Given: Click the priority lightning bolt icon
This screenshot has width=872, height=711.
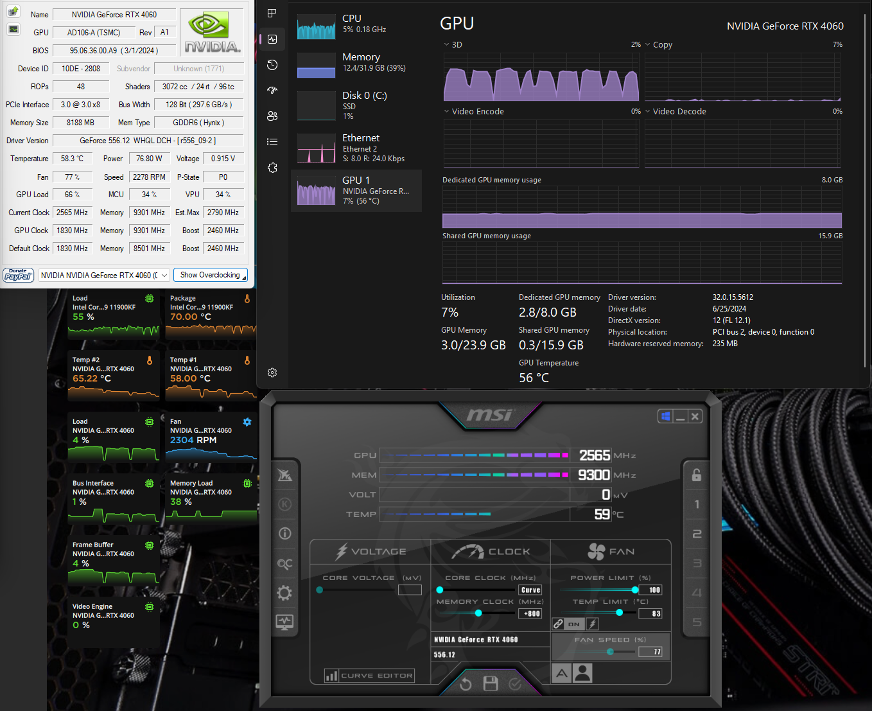Looking at the screenshot, I should (592, 624).
